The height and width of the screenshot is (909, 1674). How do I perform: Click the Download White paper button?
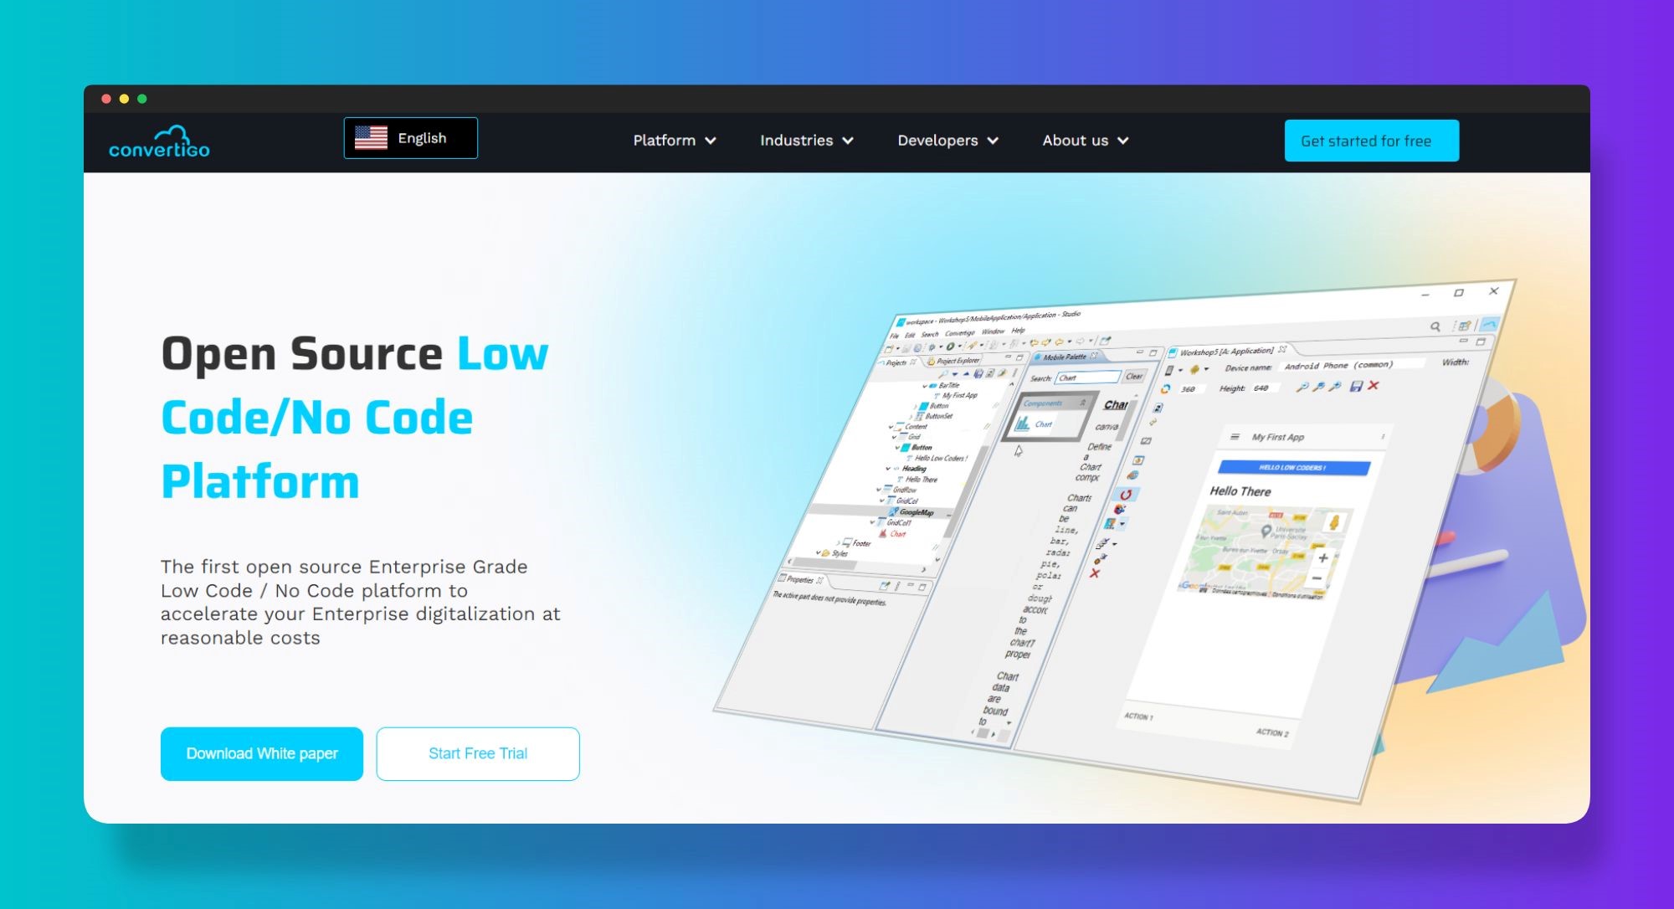262,753
